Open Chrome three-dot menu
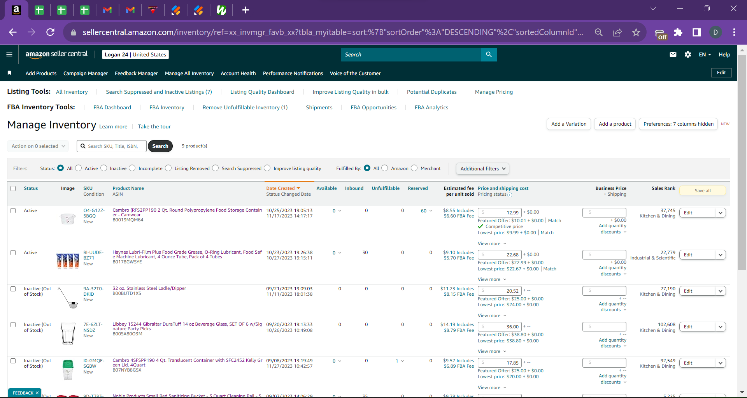747x398 pixels. (734, 32)
